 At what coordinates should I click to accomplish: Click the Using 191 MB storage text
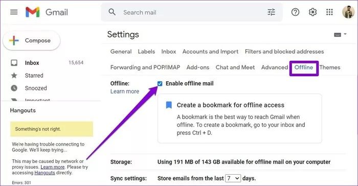point(244,162)
